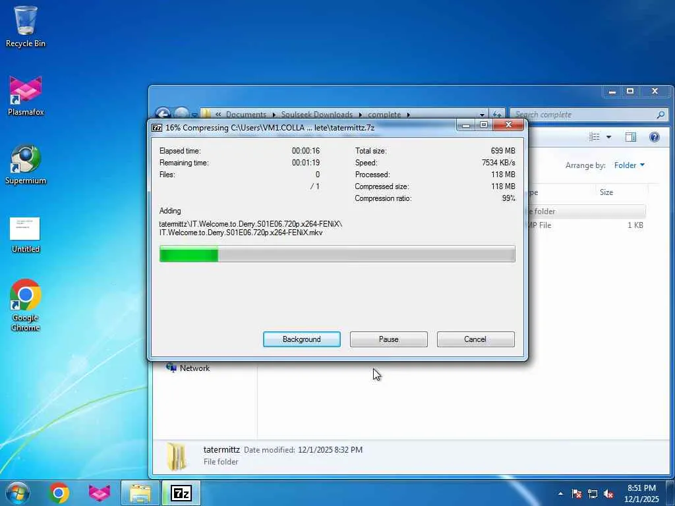Click the Chrome icon in the taskbar

59,493
